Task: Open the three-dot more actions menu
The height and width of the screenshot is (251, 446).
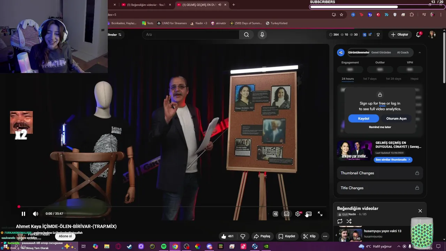Action: (x=325, y=236)
